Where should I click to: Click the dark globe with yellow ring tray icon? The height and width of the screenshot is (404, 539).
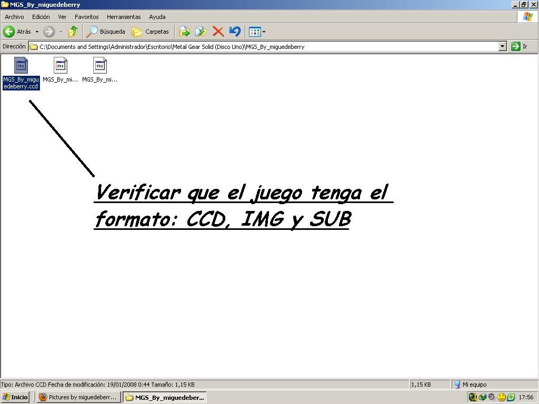coord(473,397)
